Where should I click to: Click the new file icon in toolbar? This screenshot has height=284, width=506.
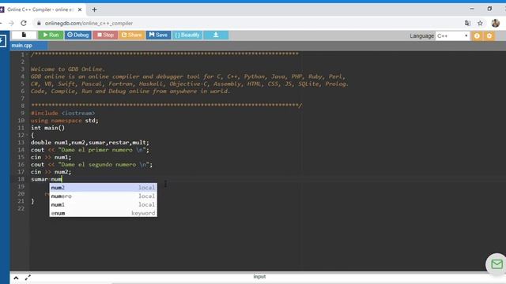(x=24, y=35)
